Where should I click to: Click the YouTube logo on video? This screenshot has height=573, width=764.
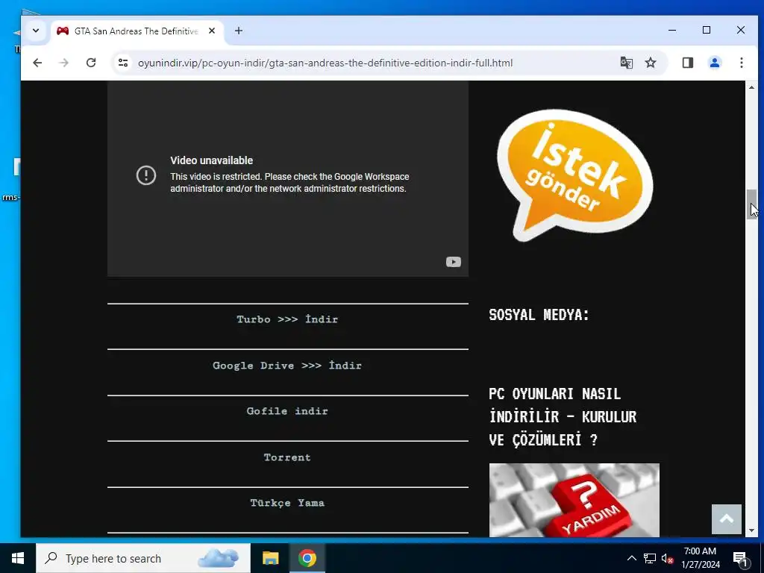click(453, 262)
